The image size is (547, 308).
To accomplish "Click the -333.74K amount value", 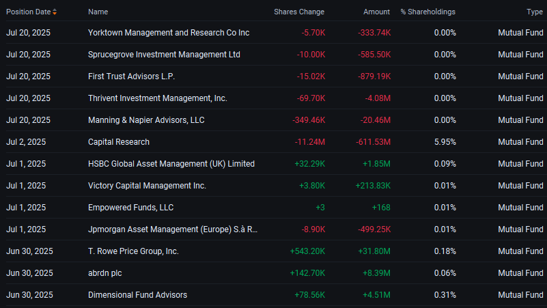I will [374, 33].
